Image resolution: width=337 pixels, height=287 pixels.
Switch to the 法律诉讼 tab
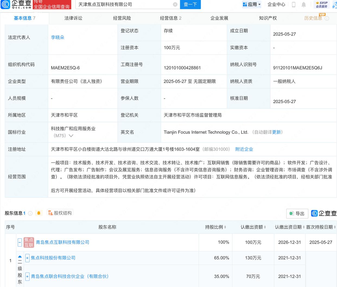pyautogui.click(x=73, y=18)
